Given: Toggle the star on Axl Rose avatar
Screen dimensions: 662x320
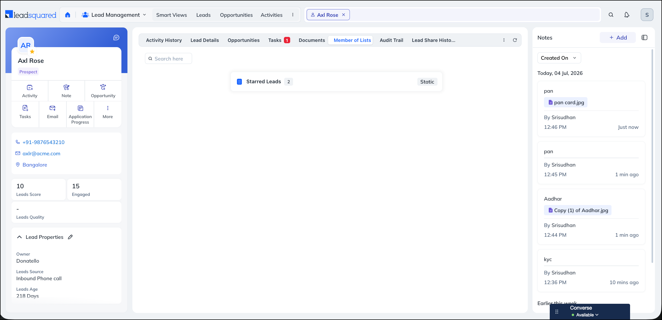Looking at the screenshot, I should click(32, 51).
